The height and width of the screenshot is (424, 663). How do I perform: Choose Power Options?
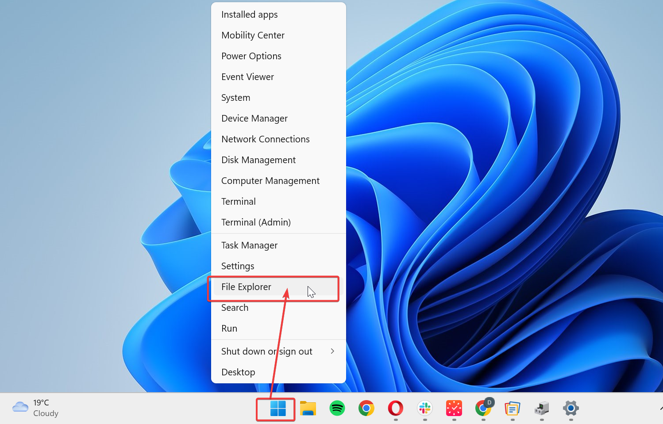(278, 56)
